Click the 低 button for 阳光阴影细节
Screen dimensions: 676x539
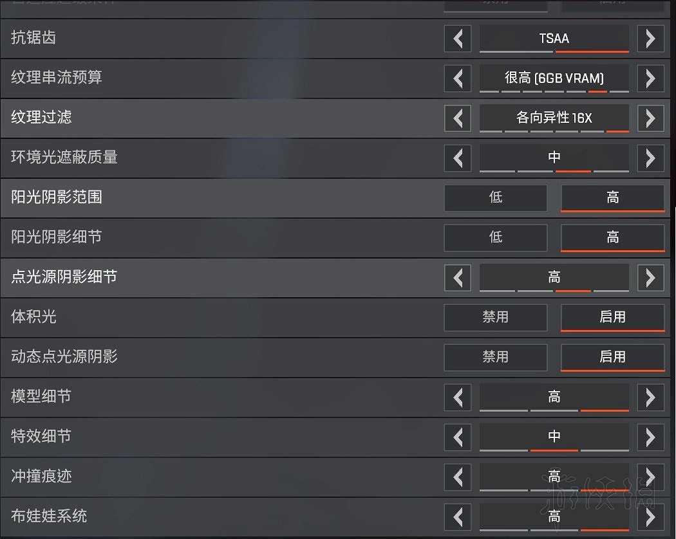[495, 238]
